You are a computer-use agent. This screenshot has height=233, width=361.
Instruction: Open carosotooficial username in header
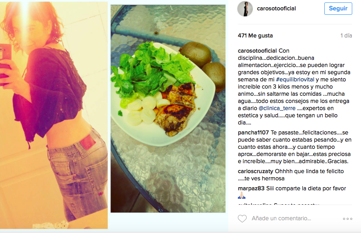tap(276, 8)
